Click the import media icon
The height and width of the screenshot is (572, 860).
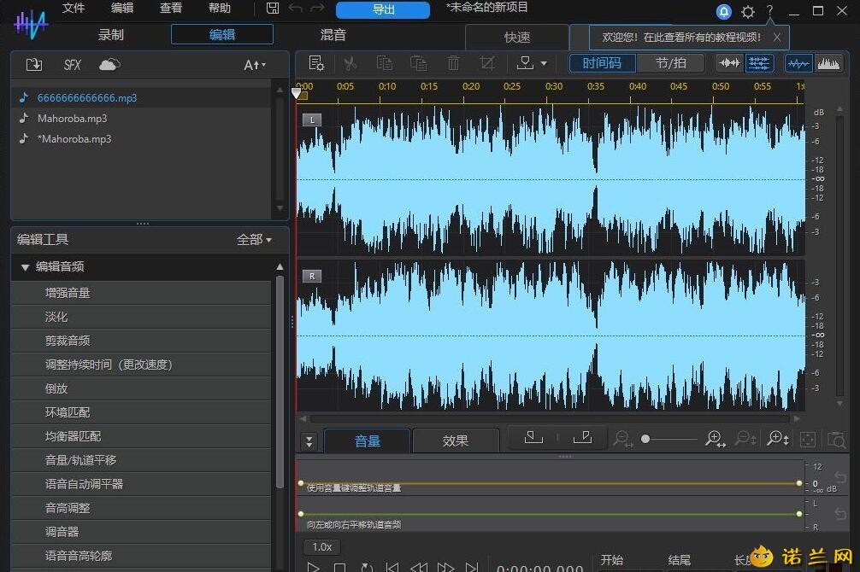point(34,65)
